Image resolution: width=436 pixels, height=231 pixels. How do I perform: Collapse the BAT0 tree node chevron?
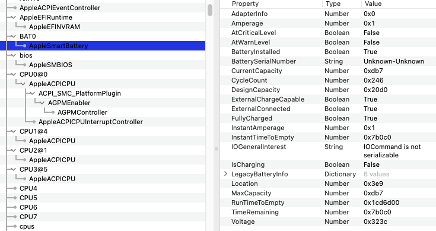click(13, 36)
